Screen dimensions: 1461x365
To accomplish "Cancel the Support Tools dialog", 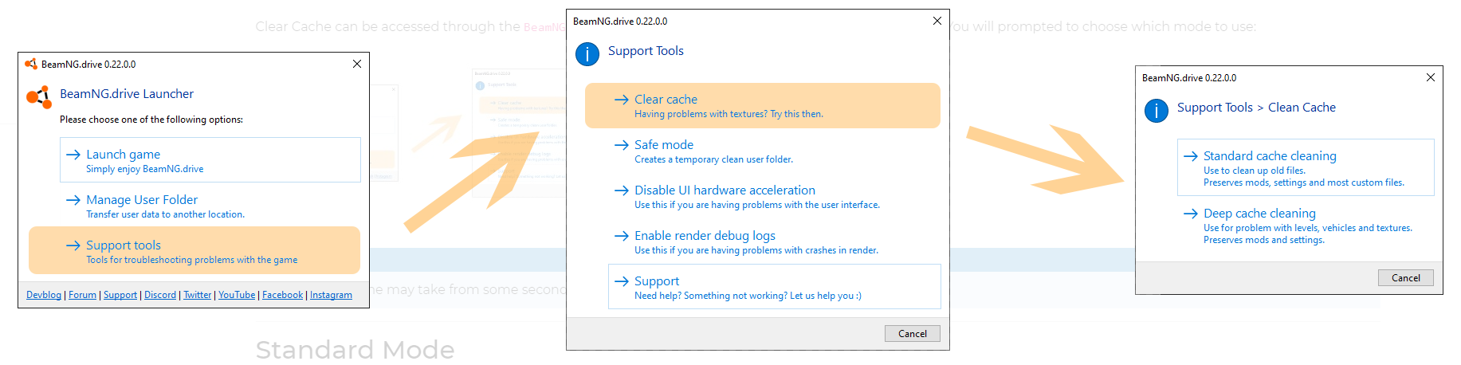I will click(x=913, y=334).
